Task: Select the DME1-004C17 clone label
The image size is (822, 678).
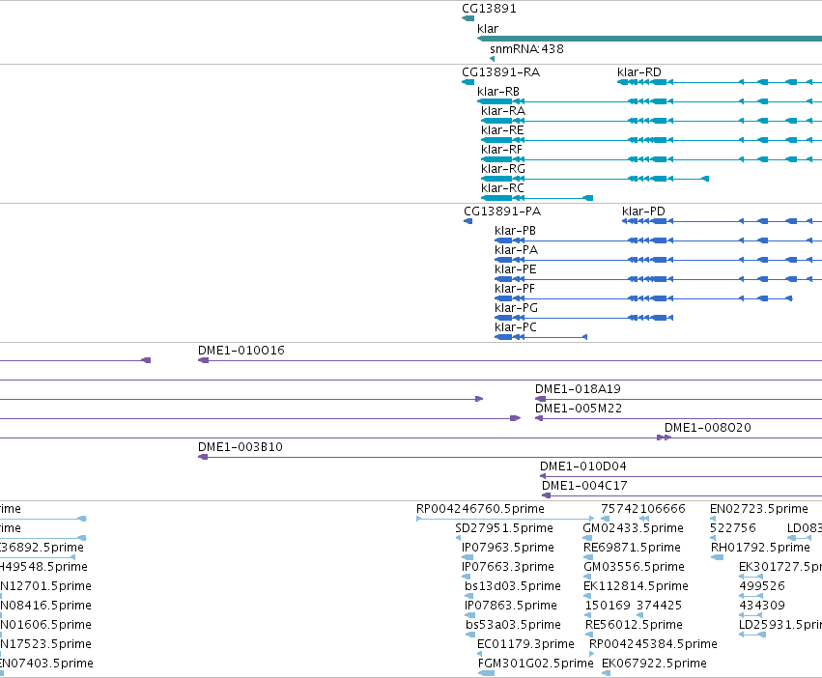Action: point(584,486)
